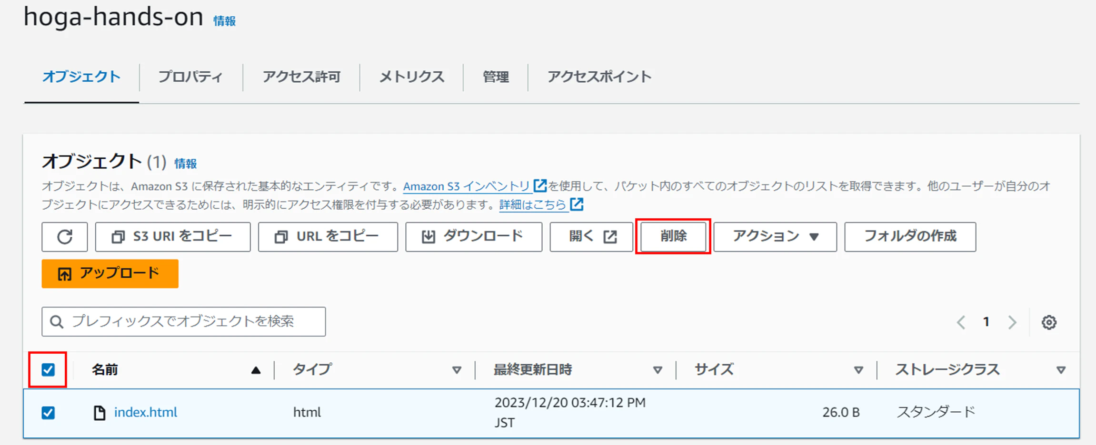Click the ダウンロード button

[474, 236]
